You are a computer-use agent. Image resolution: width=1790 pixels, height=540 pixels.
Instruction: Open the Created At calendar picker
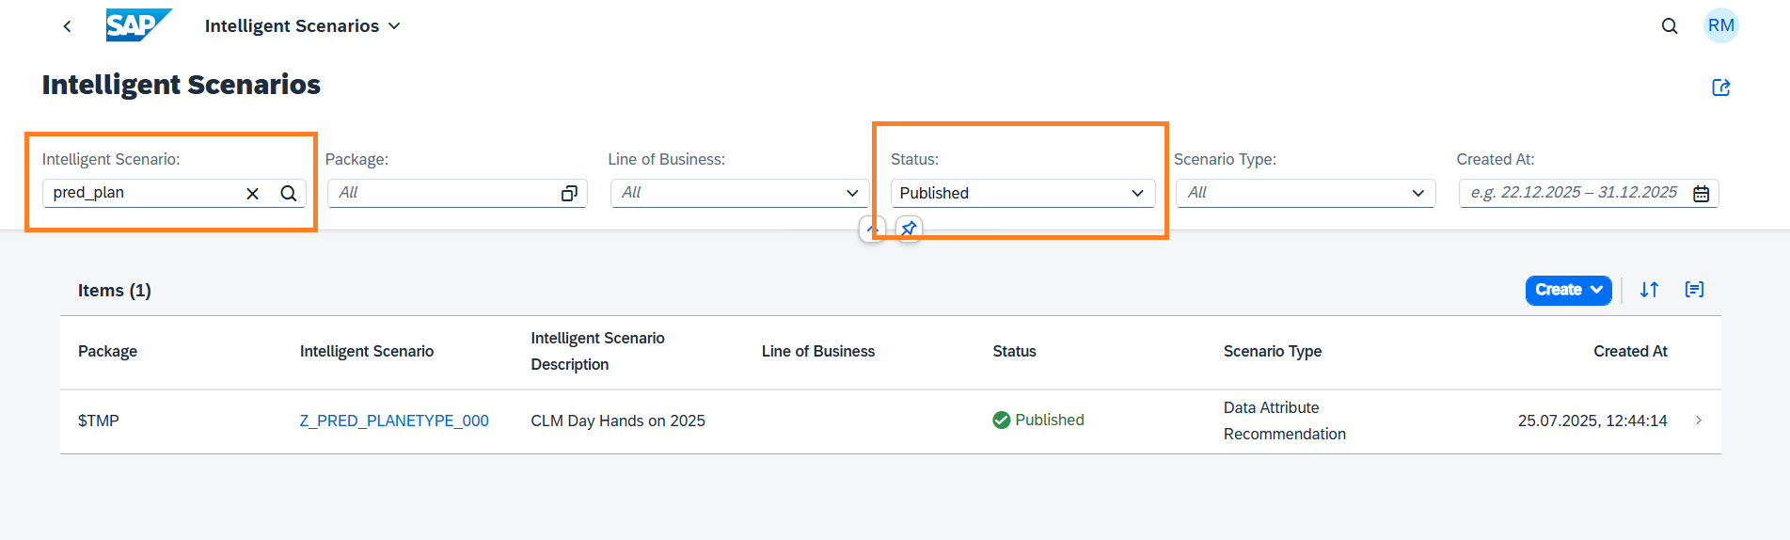(x=1701, y=194)
